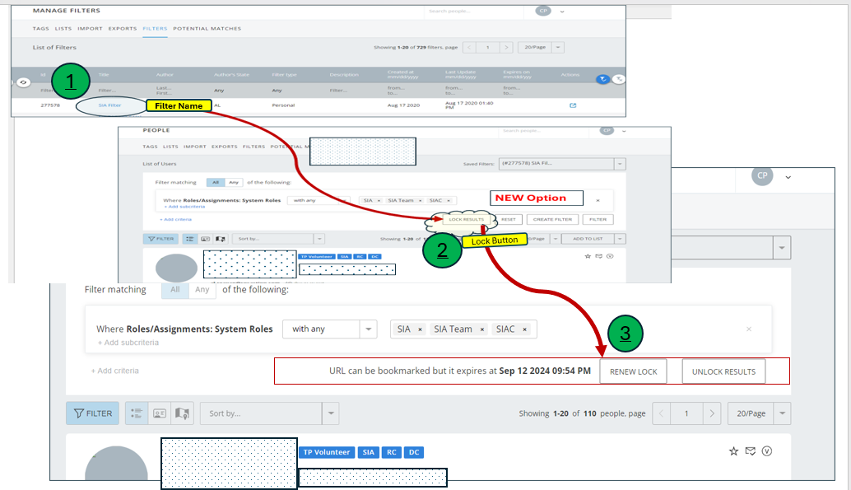Toggle filter matching to All in bottom panel

[x=174, y=290]
